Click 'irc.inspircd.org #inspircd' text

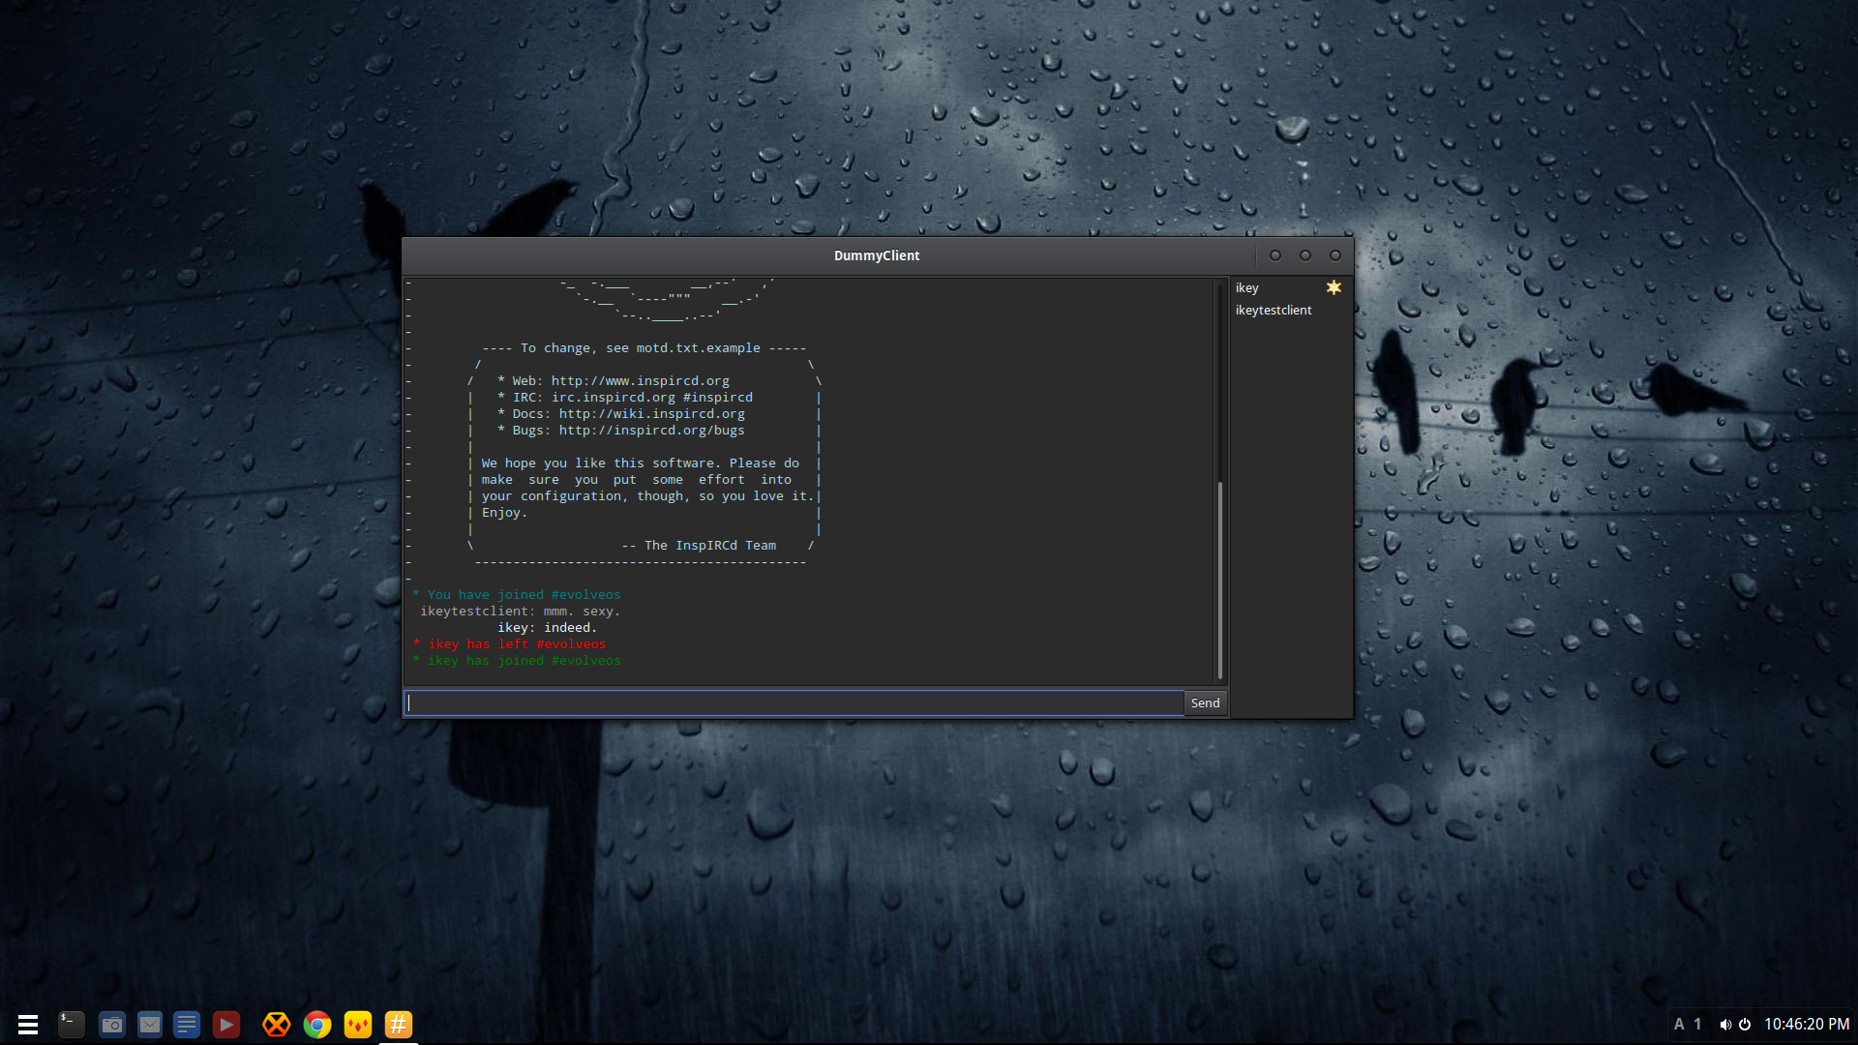click(x=651, y=398)
